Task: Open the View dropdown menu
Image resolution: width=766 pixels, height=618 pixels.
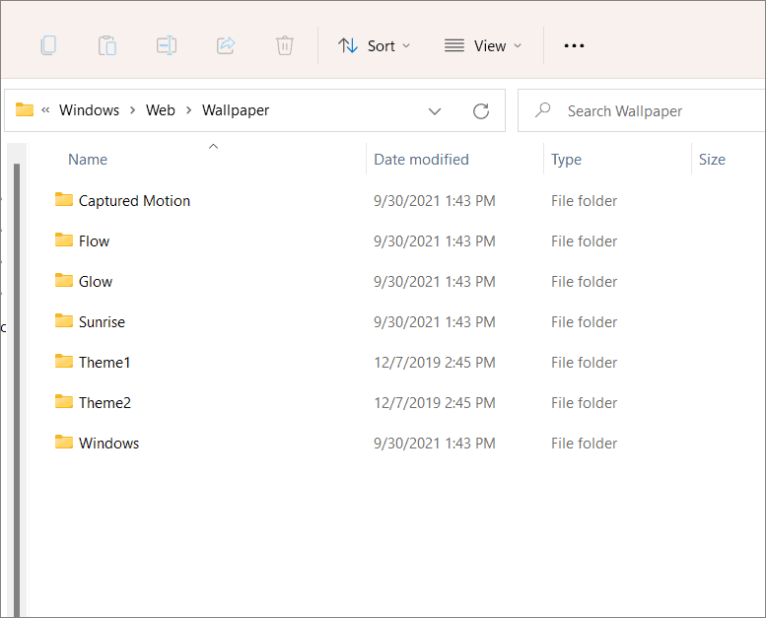Action: click(x=483, y=46)
